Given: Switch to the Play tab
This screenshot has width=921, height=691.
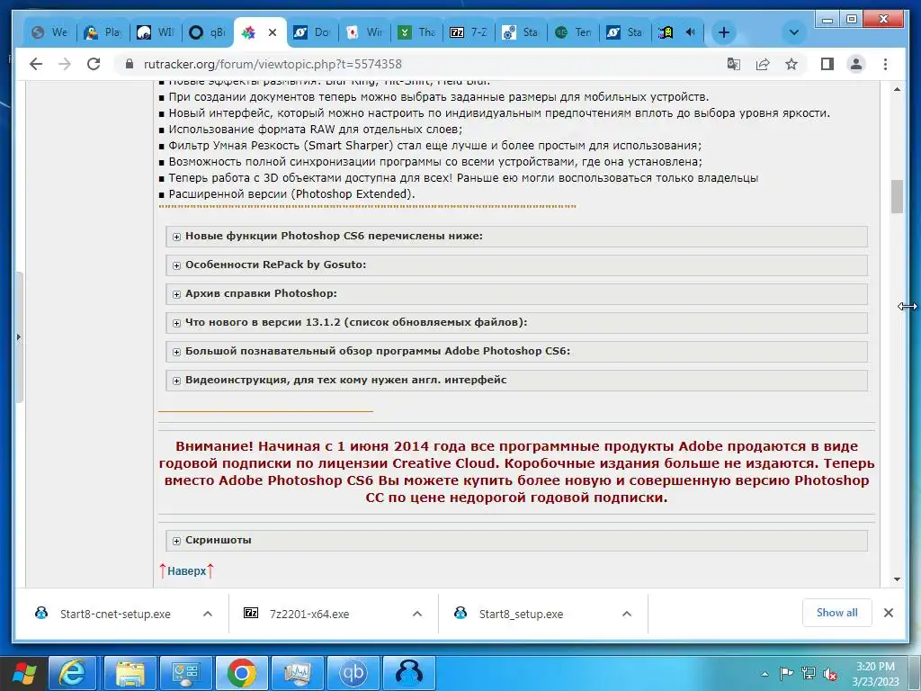Looking at the screenshot, I should (x=103, y=32).
